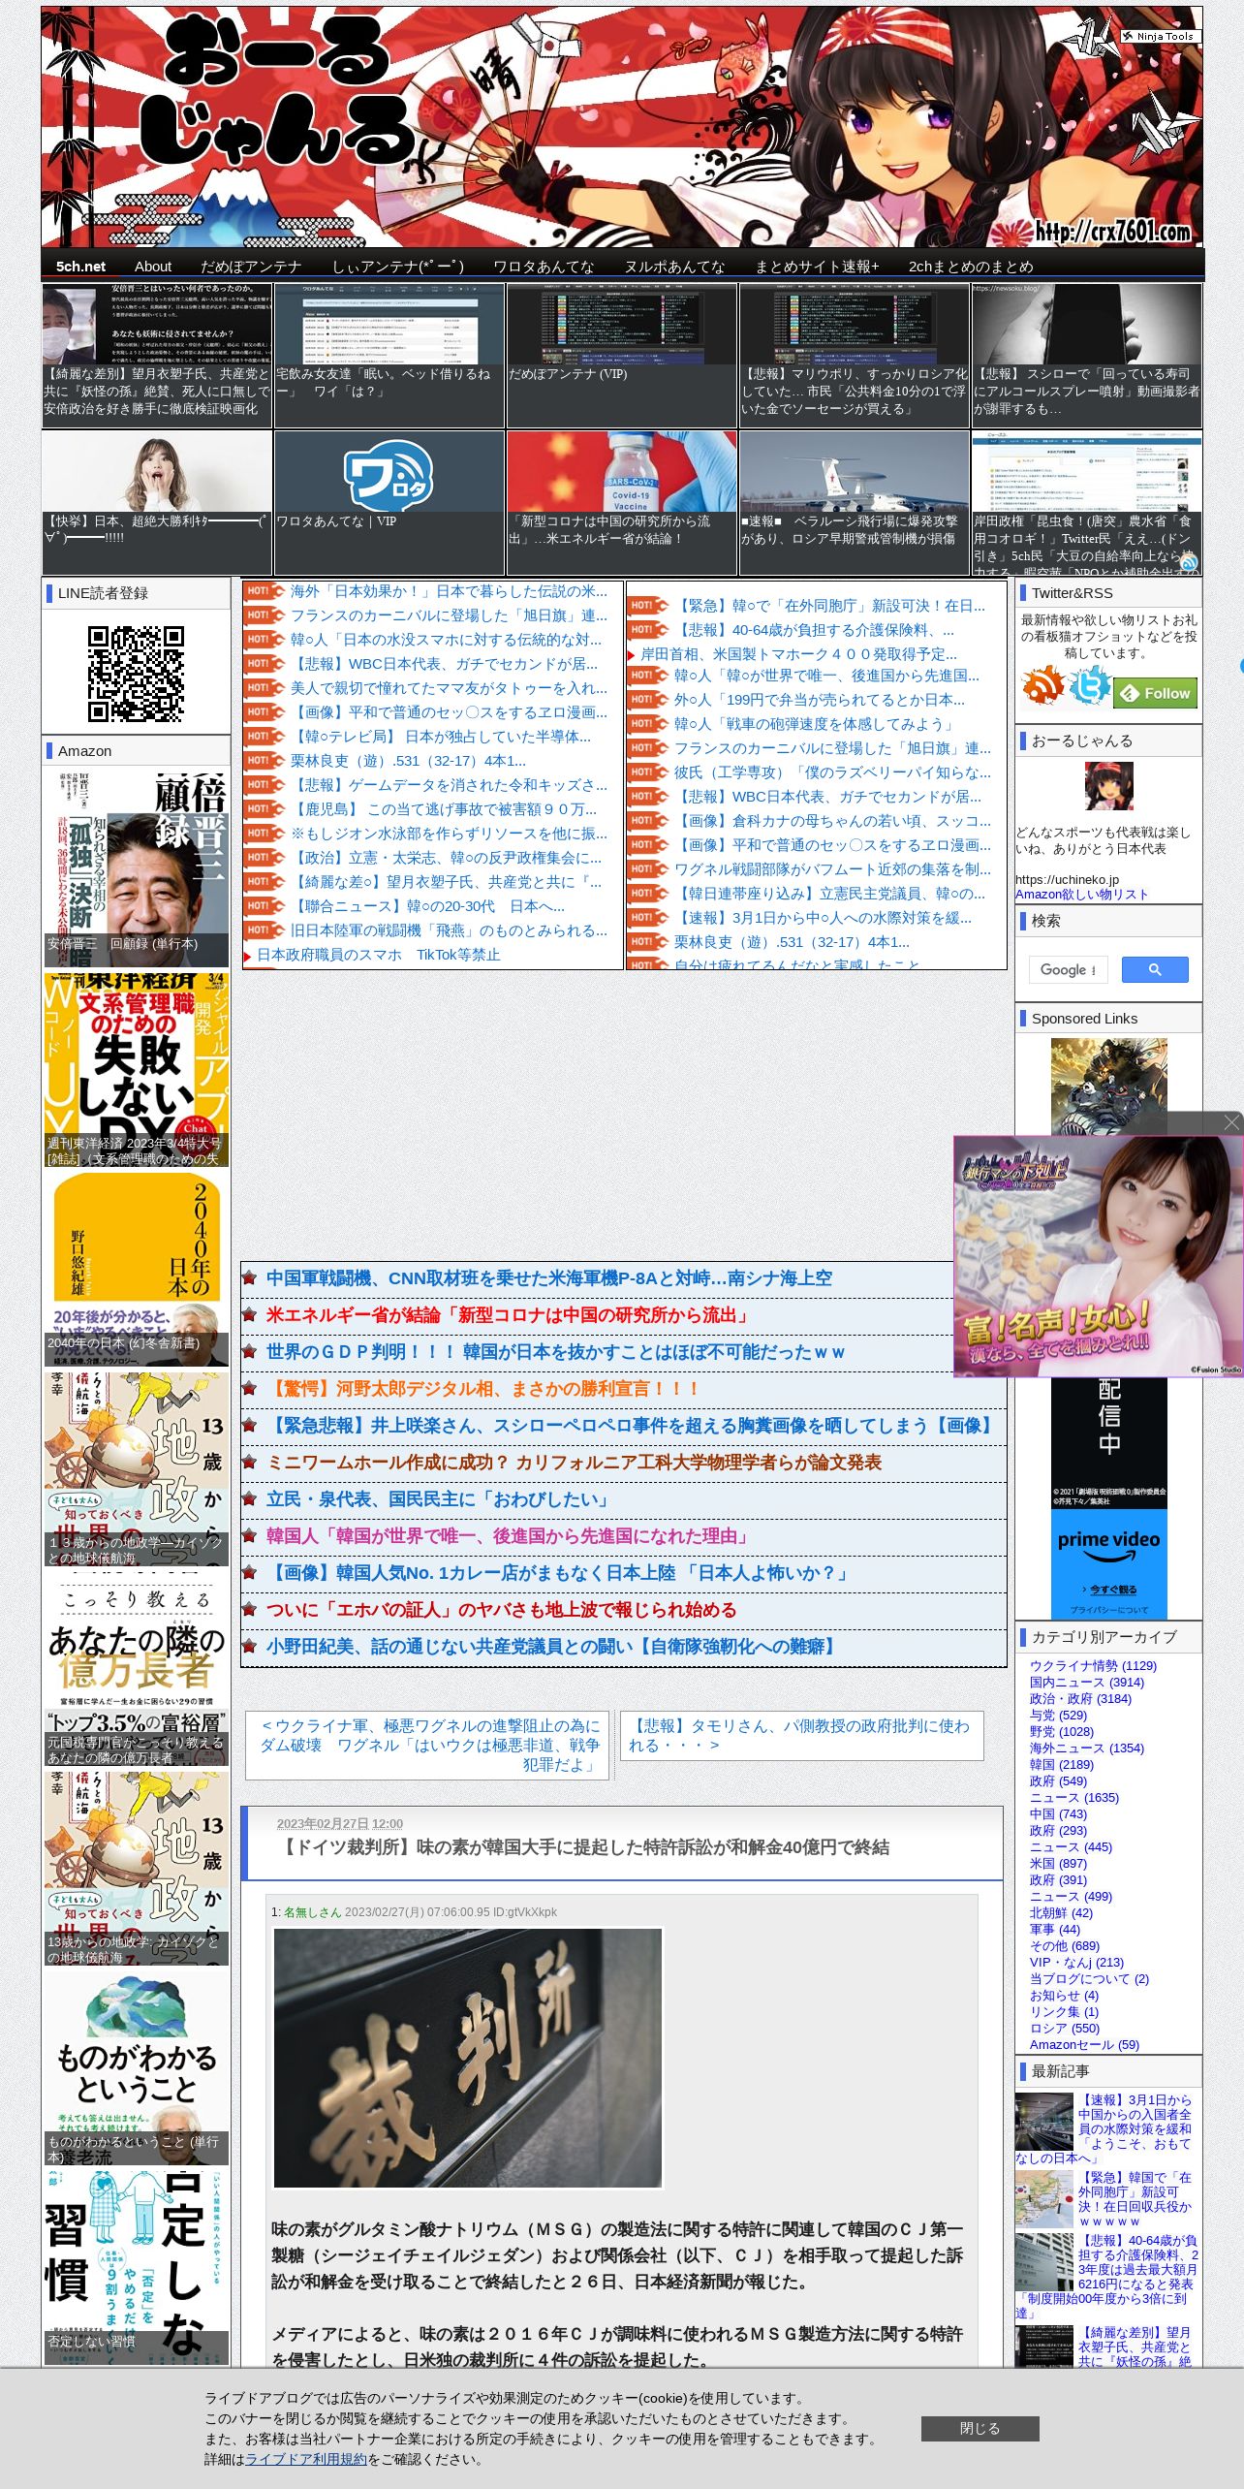Open hot link 日本政府職員のスマホ TikTok等禁止
The width and height of the screenshot is (1244, 2489).
pos(379,955)
